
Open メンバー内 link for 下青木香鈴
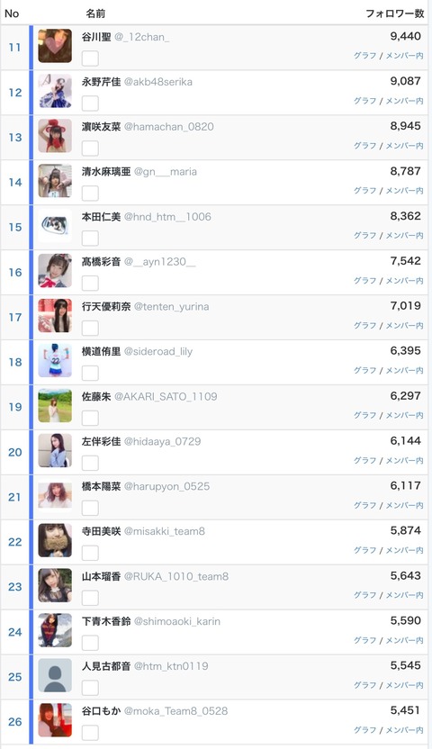click(404, 639)
